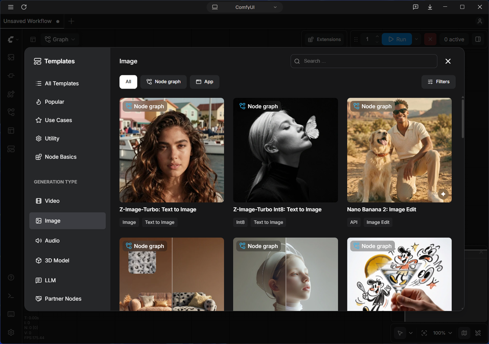Toggle the right side panel icon
489x344 pixels.
point(478,39)
